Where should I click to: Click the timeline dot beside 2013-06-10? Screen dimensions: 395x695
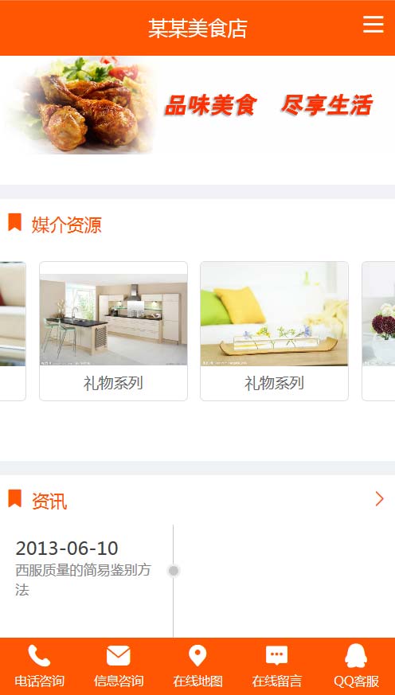coord(174,571)
